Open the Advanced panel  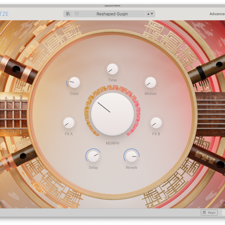[217, 14]
